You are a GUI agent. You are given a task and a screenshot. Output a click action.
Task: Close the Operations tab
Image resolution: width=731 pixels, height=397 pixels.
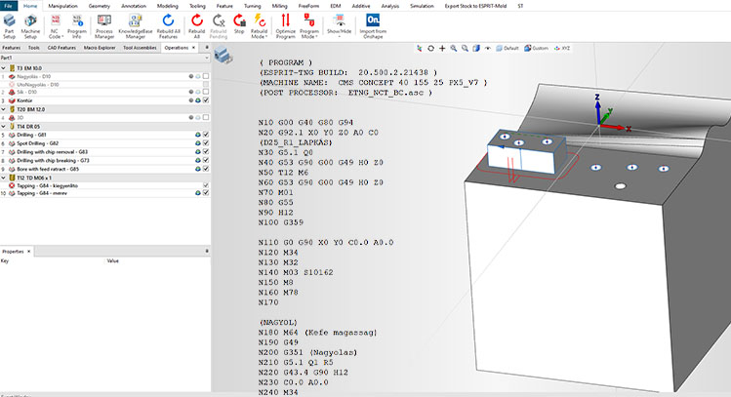pos(193,48)
